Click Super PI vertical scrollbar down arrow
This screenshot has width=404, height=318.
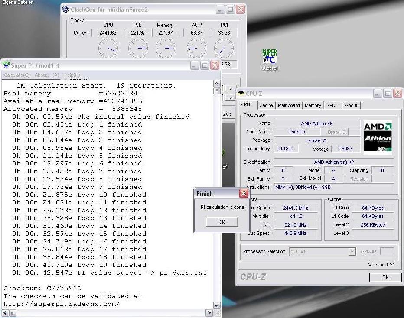[216, 305]
